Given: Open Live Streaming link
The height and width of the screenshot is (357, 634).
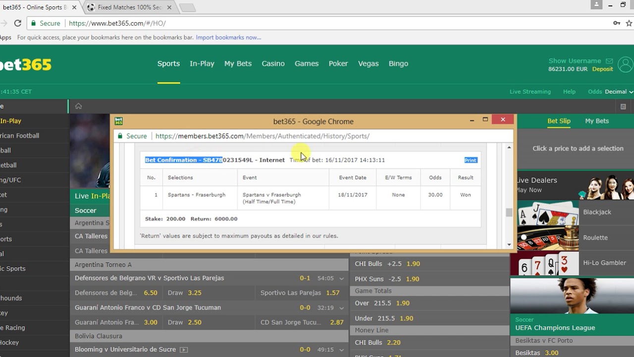Looking at the screenshot, I should [530, 92].
